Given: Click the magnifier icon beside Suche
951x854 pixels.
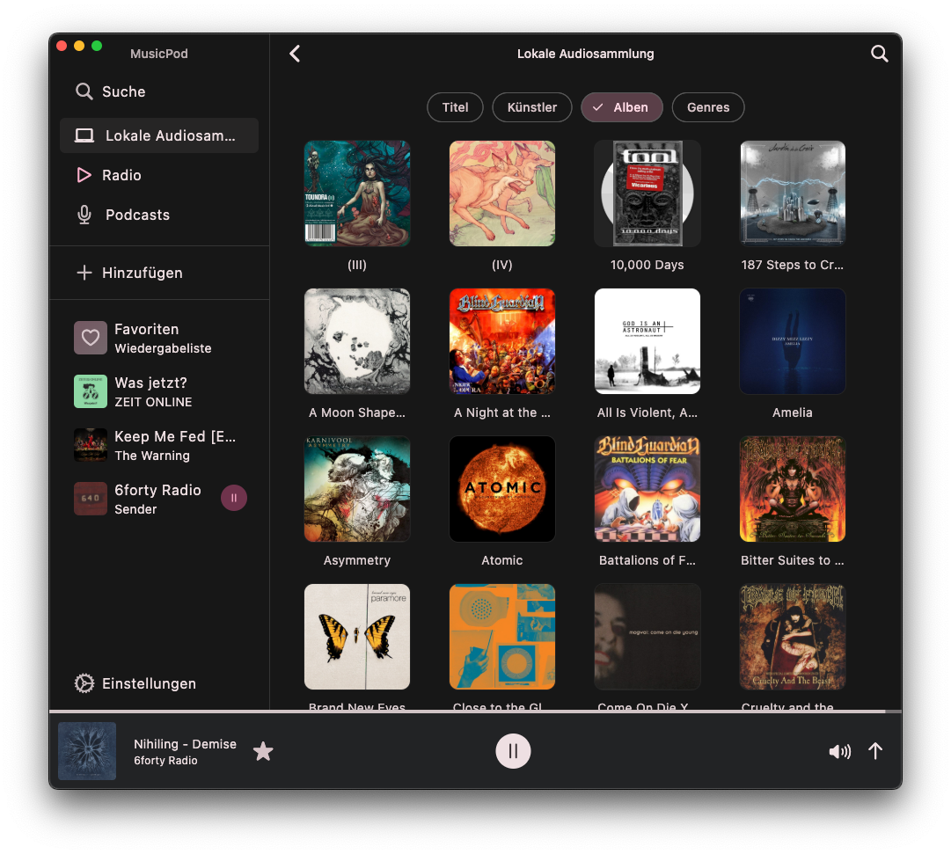Looking at the screenshot, I should point(84,91).
